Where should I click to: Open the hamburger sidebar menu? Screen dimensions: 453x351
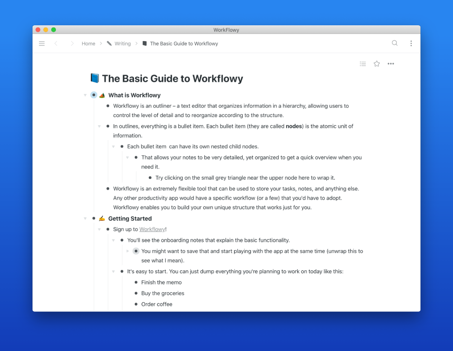(x=42, y=43)
